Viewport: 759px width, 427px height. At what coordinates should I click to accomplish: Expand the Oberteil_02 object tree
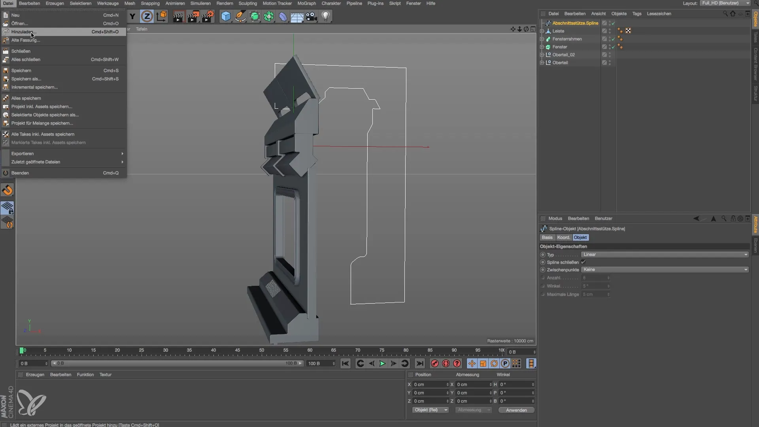542,55
